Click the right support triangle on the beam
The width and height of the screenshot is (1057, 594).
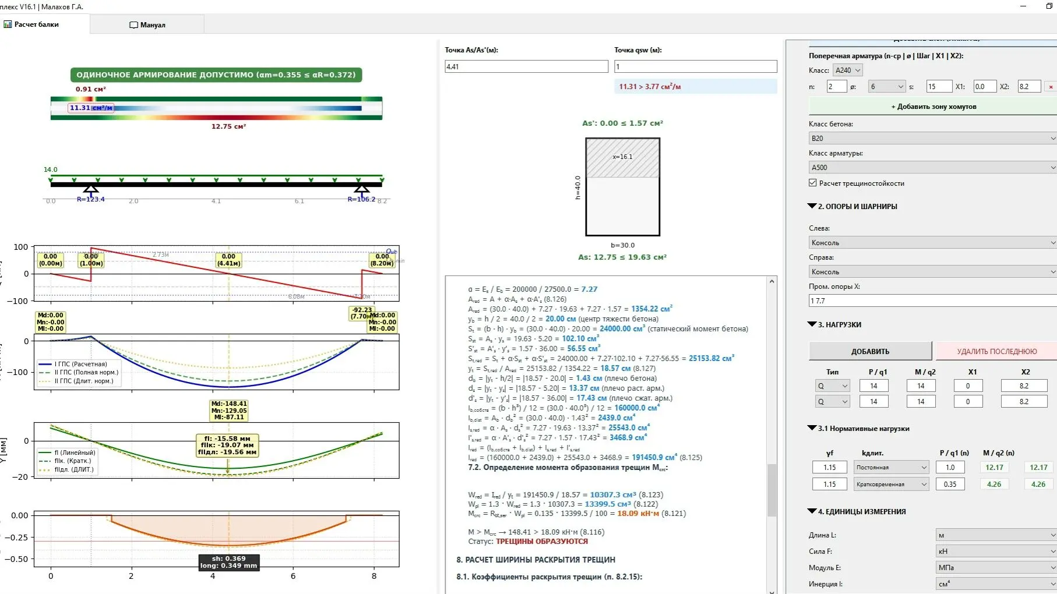(x=361, y=189)
